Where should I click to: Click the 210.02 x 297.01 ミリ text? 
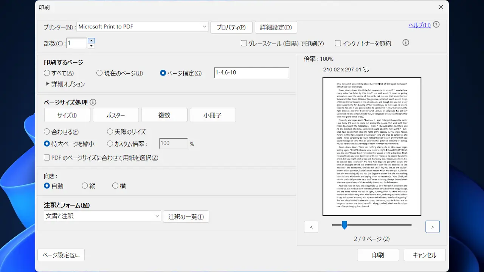pyautogui.click(x=346, y=70)
